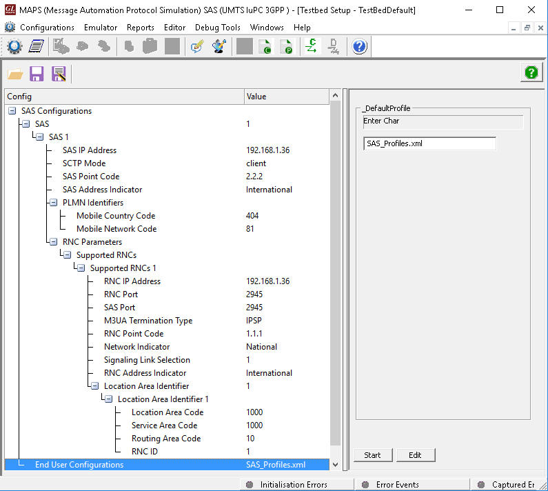Open the Debug Tools menu
The height and width of the screenshot is (491, 548).
click(x=218, y=28)
